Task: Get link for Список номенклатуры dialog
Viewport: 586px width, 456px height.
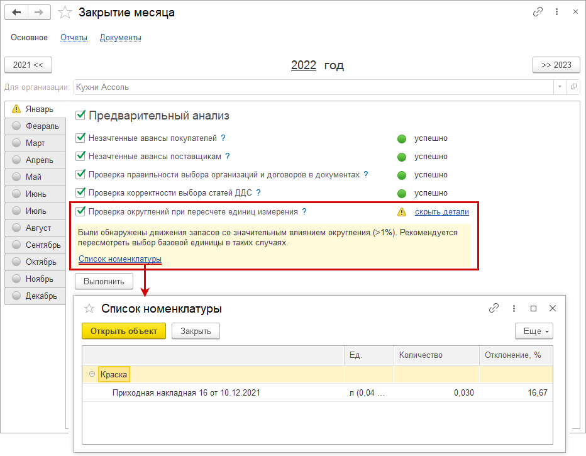Action: (x=494, y=308)
